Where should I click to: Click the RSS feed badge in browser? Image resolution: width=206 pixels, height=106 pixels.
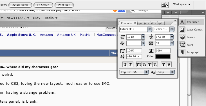(121, 10)
